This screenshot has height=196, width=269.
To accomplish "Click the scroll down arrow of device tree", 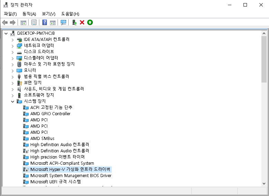I will (x=264, y=184).
